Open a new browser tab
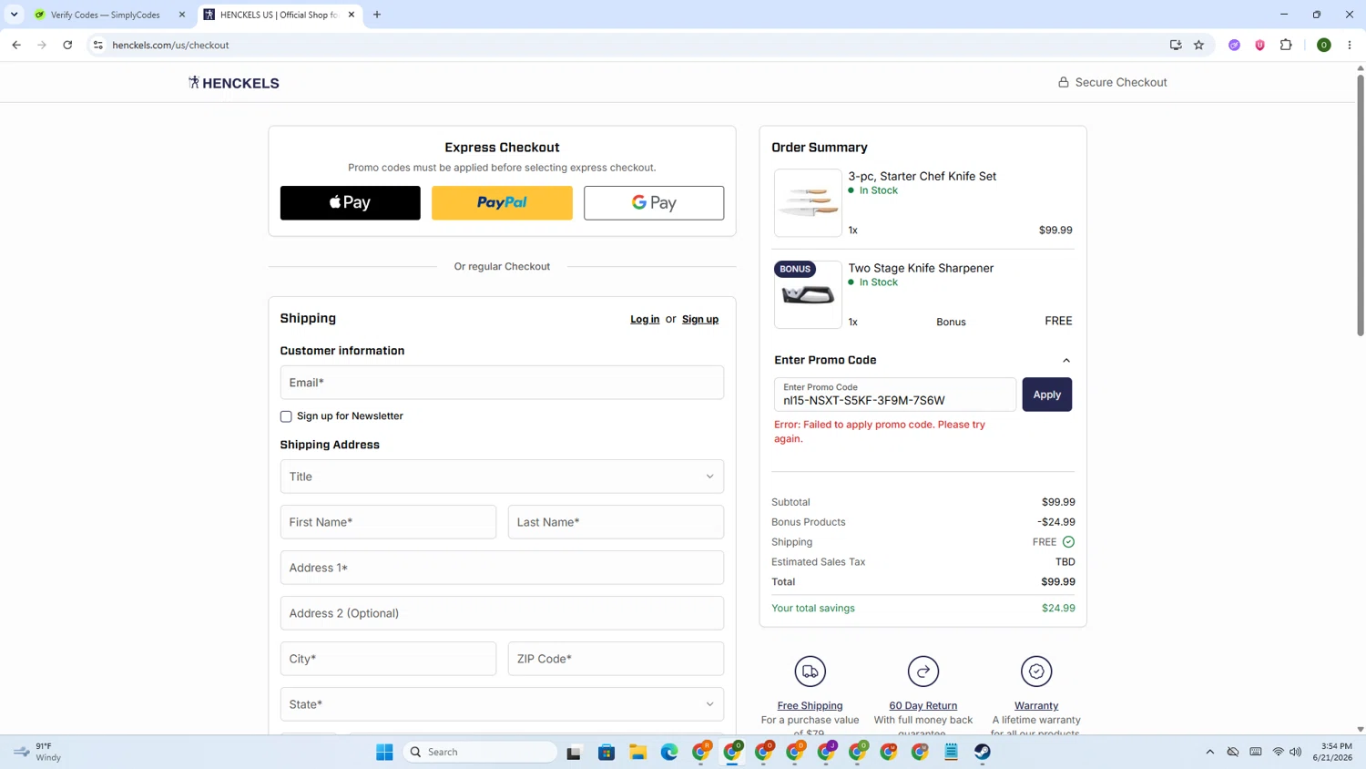This screenshot has height=769, width=1366. (377, 15)
